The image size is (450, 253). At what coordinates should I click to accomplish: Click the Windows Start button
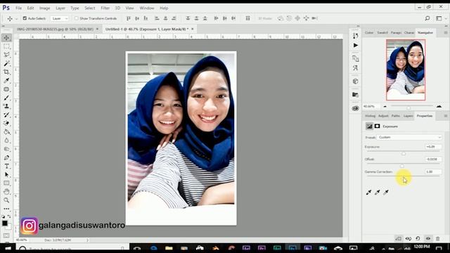point(8,249)
